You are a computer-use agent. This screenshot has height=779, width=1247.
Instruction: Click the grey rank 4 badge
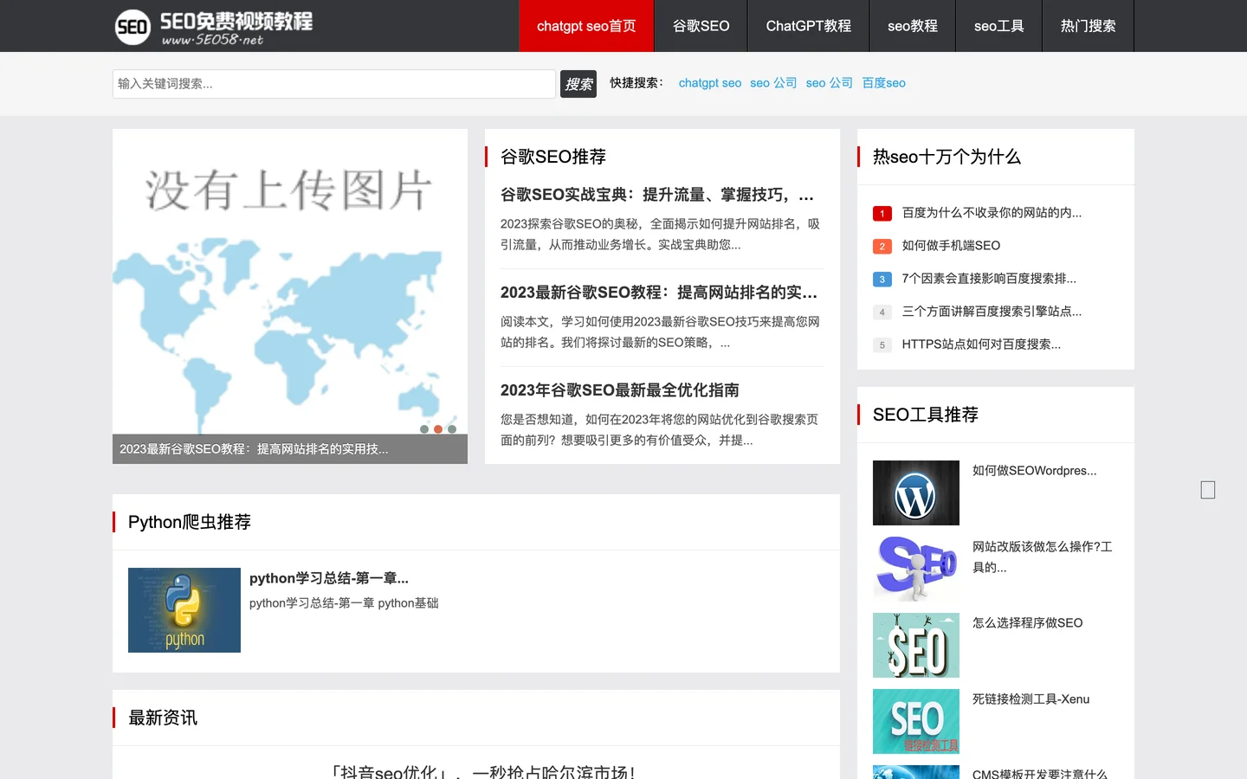pyautogui.click(x=882, y=312)
